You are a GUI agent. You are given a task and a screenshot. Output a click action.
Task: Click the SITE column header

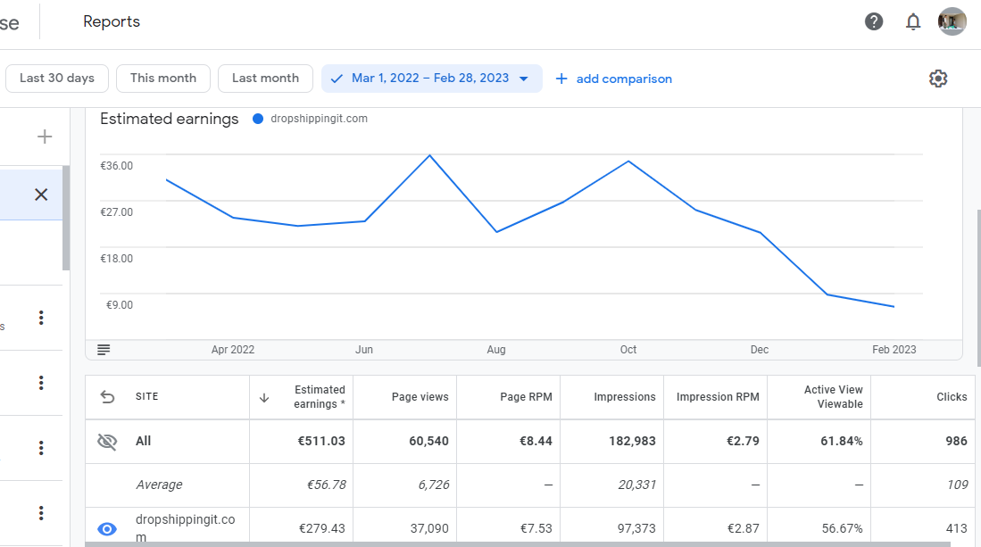(x=147, y=396)
